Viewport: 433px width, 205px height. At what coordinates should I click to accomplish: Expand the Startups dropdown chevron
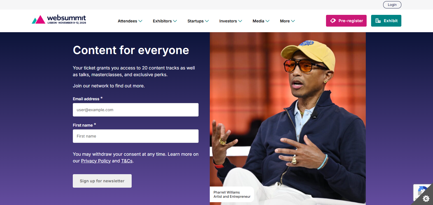[x=207, y=21]
